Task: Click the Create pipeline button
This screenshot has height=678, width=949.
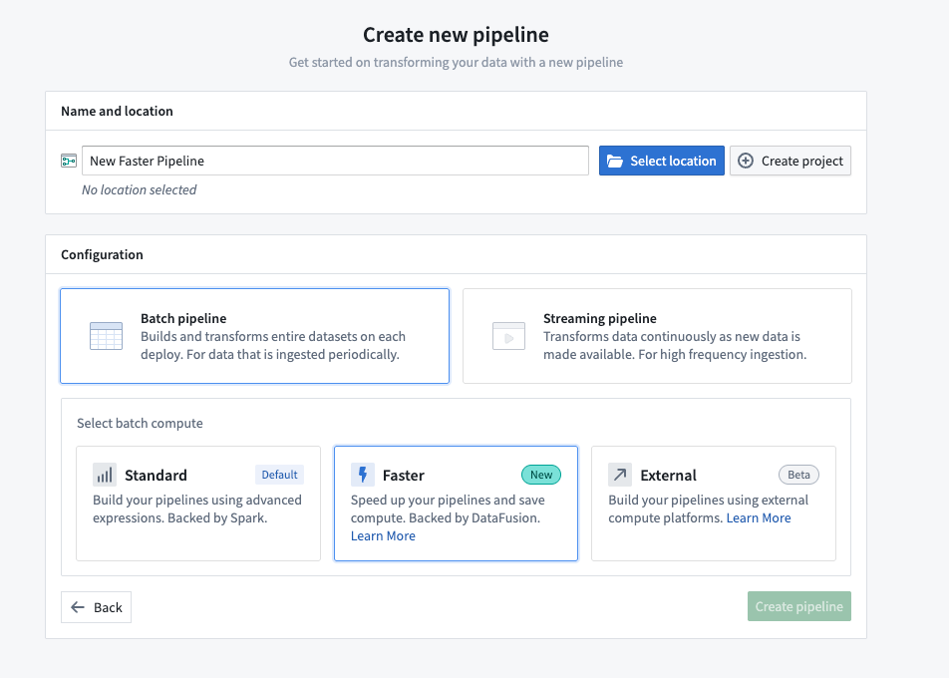Action: click(798, 606)
